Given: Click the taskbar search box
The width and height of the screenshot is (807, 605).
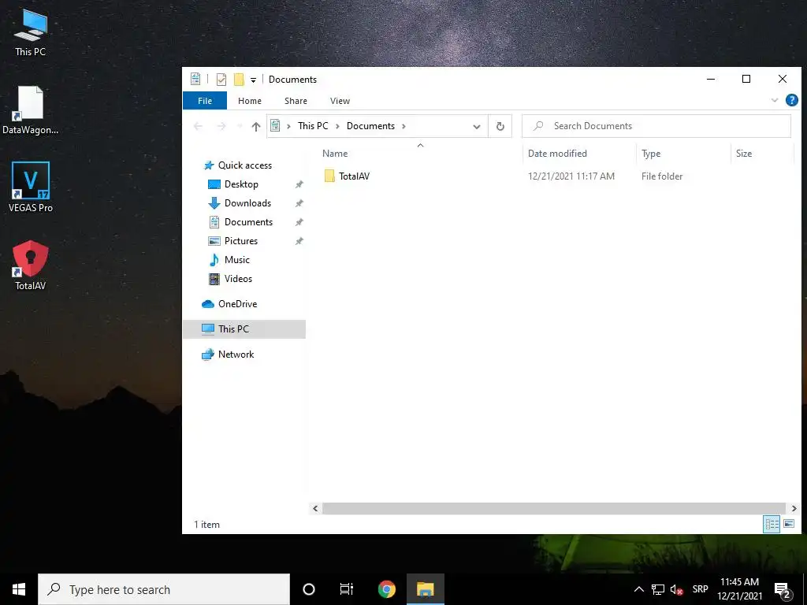Looking at the screenshot, I should click(x=164, y=589).
